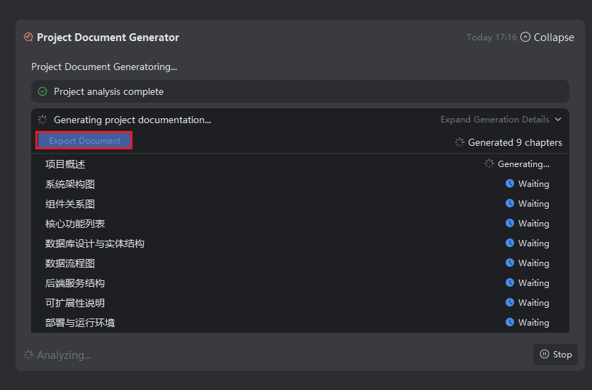Click the clock Waiting icon for 后端服务结构
The height and width of the screenshot is (390, 592).
coord(510,282)
